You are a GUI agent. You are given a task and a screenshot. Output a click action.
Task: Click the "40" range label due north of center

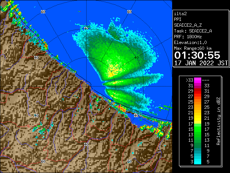click(x=86, y=28)
